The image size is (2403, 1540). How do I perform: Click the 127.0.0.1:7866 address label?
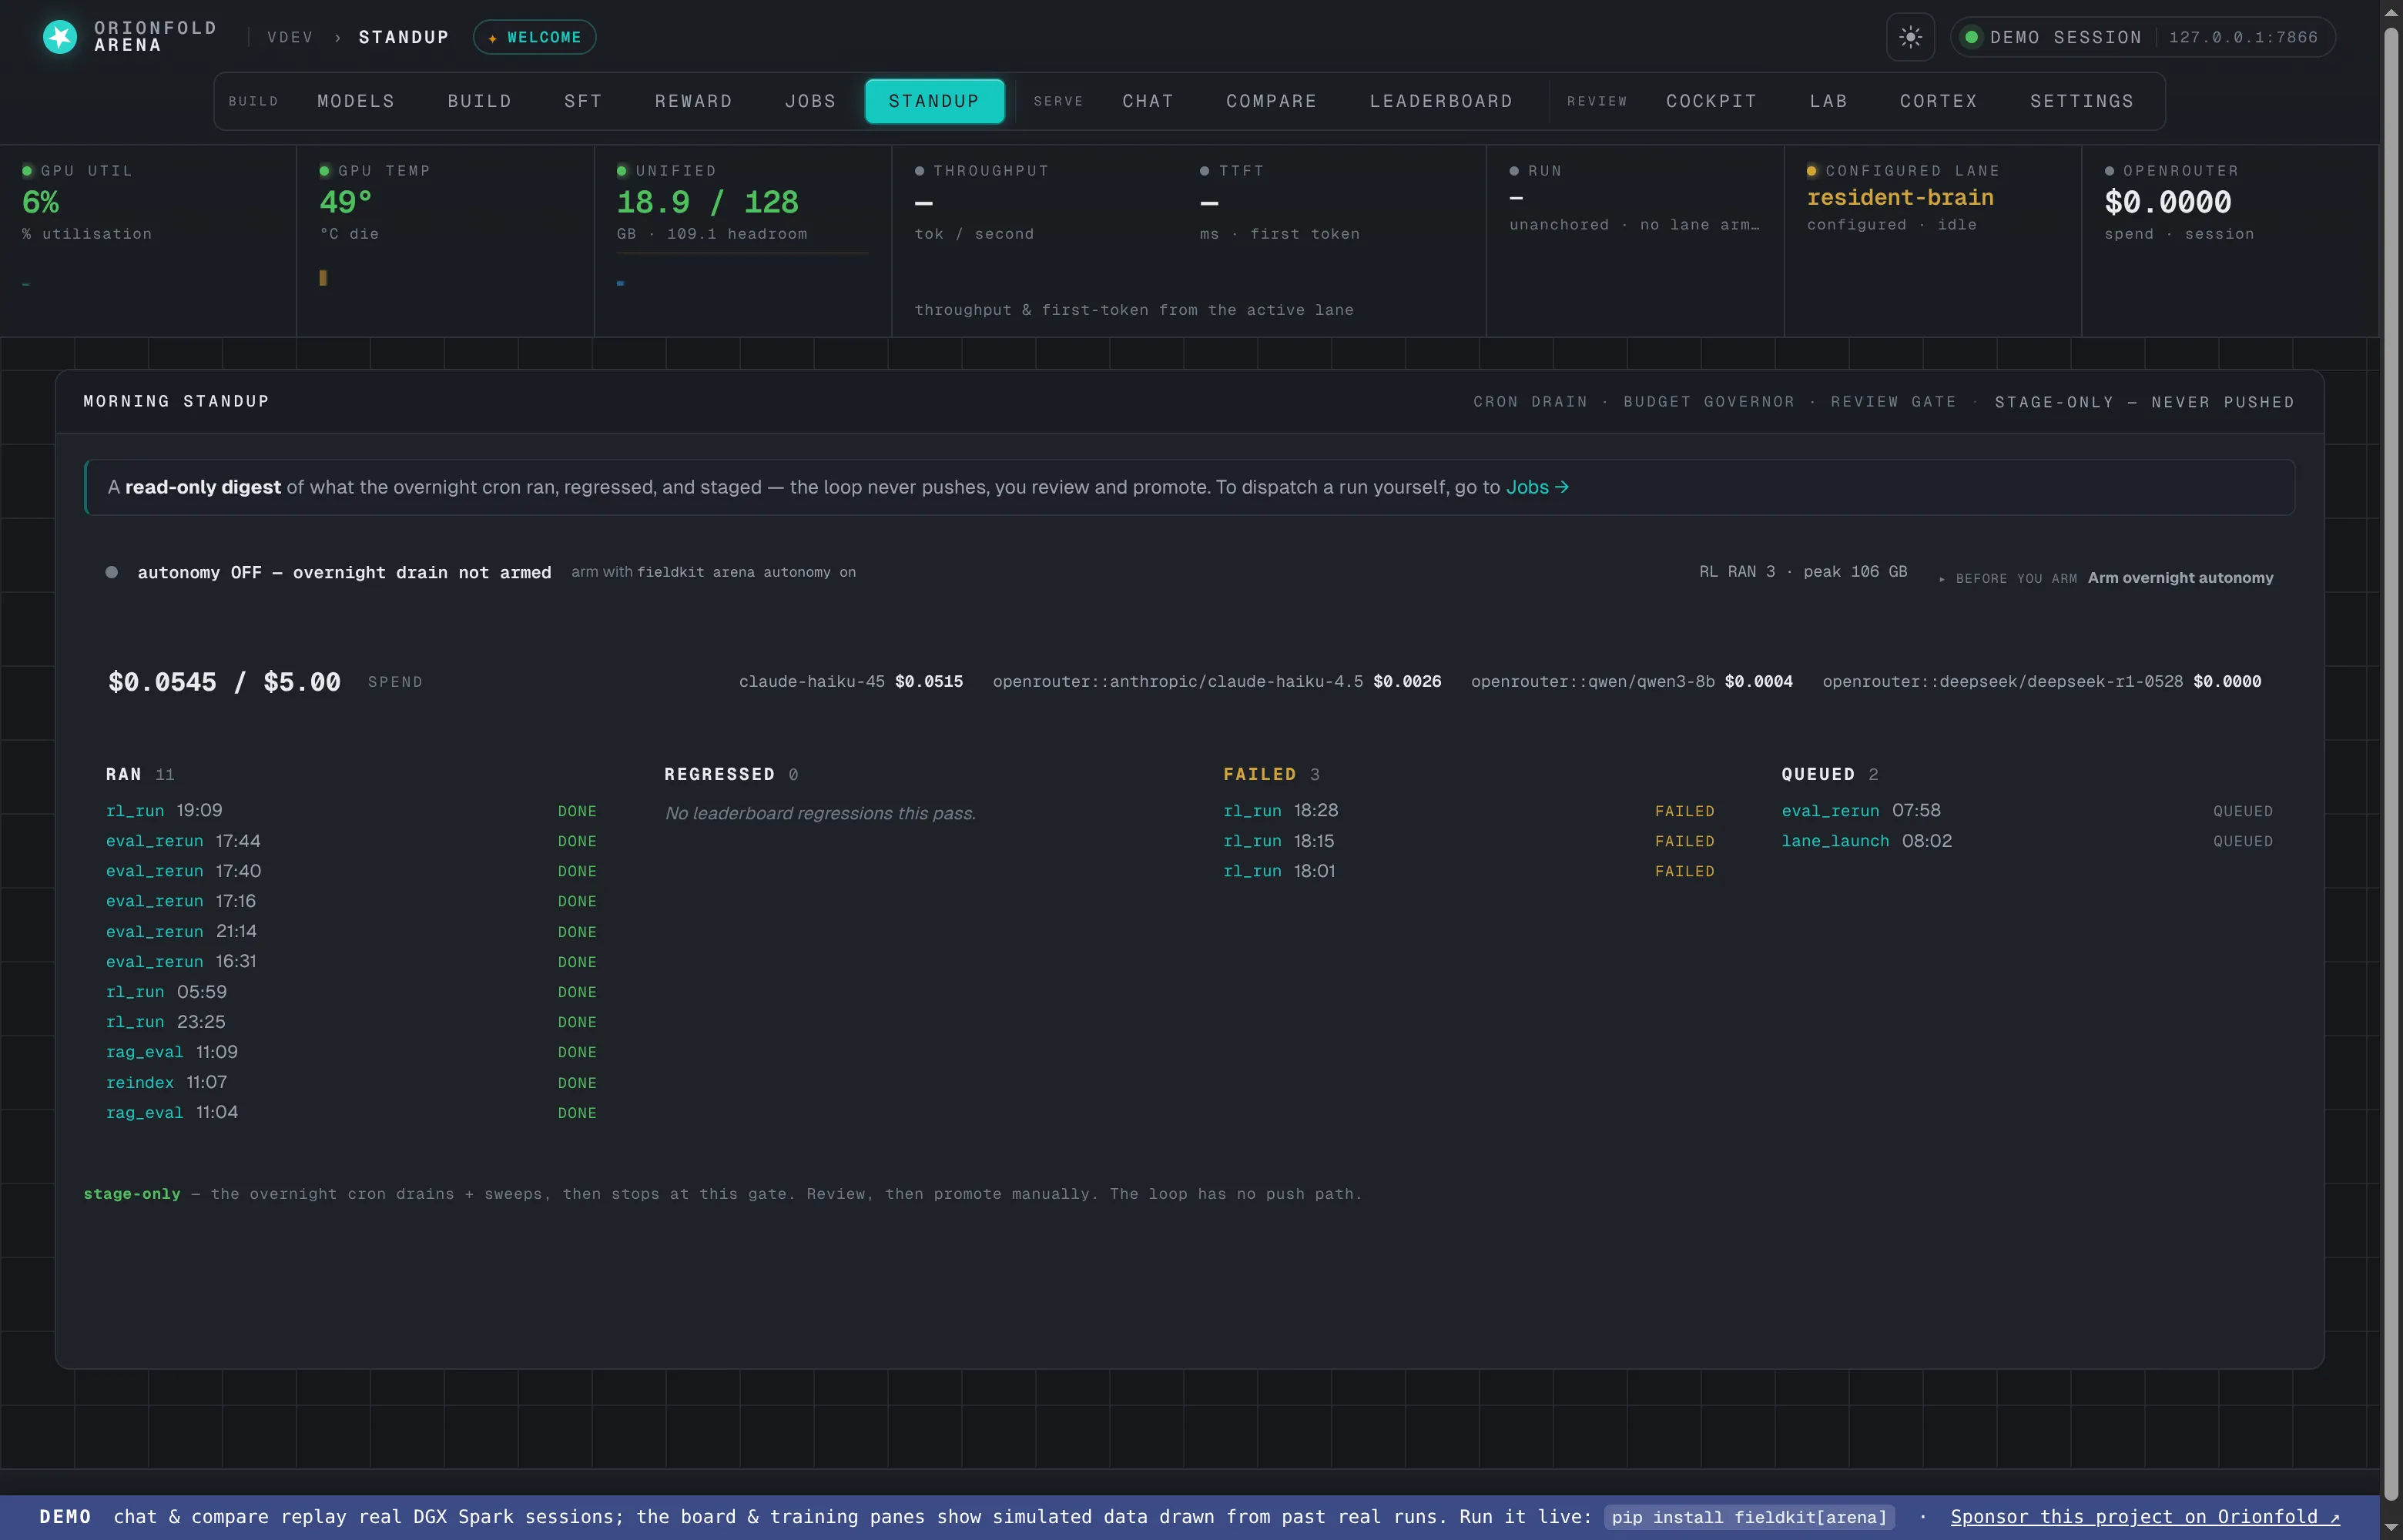coord(2243,37)
